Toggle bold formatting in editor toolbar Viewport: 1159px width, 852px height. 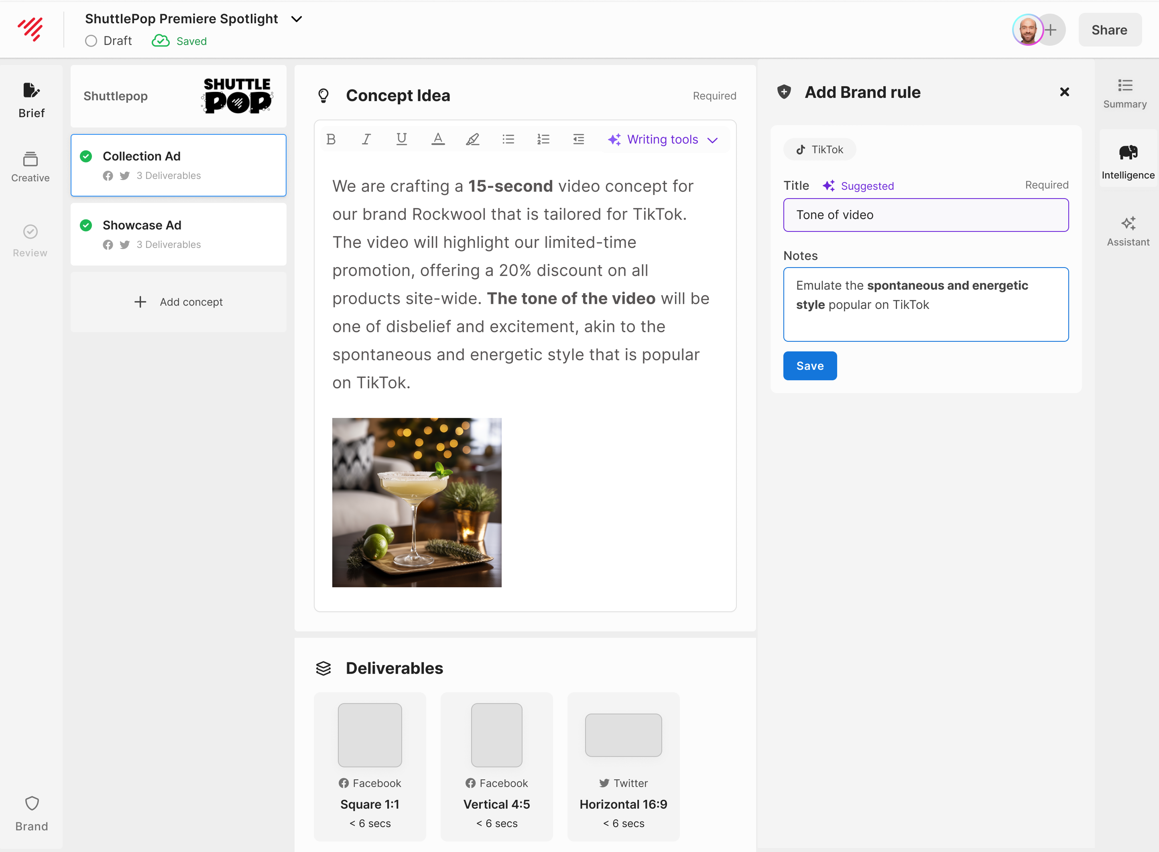pyautogui.click(x=331, y=139)
